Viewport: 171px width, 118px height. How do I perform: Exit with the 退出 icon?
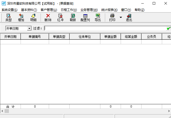[129, 18]
